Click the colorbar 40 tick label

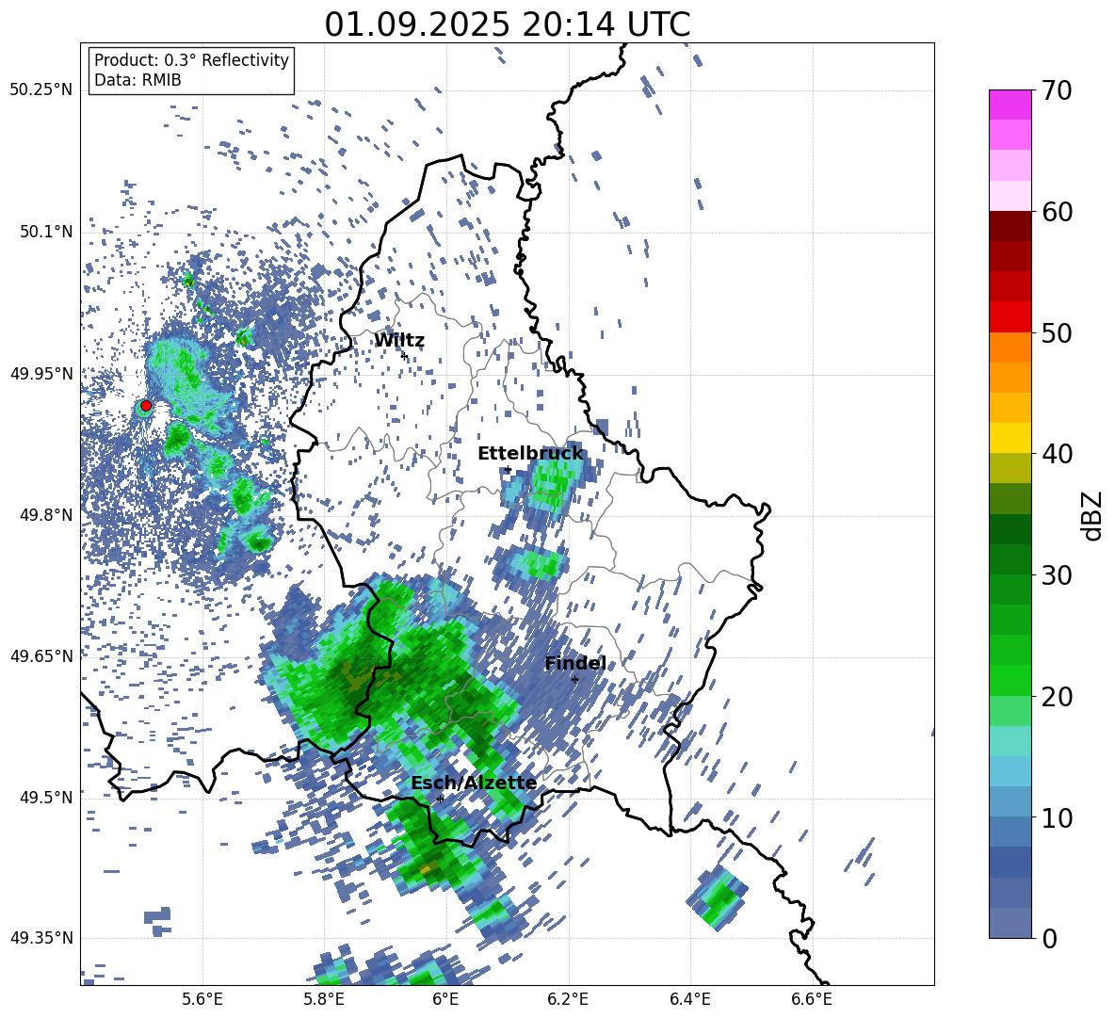(1057, 454)
